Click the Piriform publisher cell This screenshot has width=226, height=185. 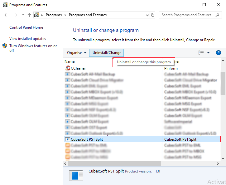(x=171, y=68)
